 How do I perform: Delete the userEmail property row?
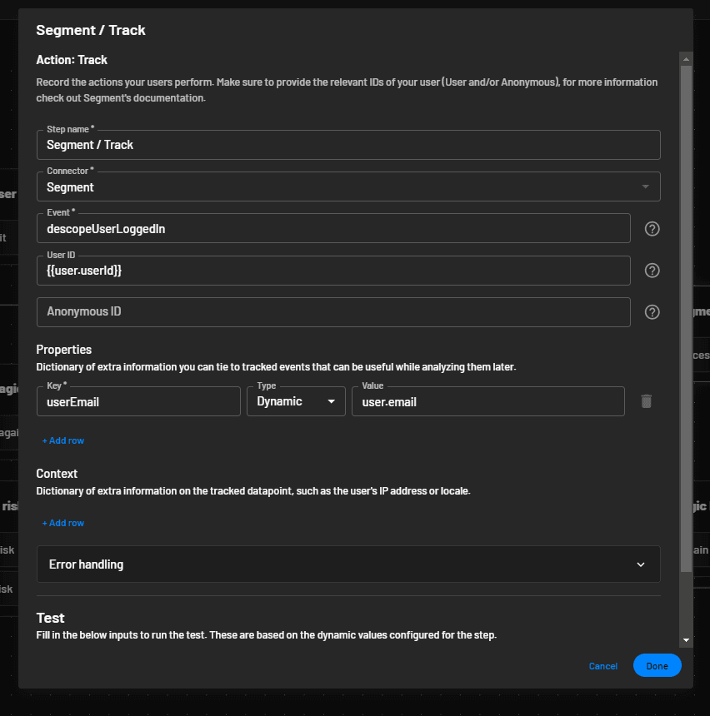[646, 401]
